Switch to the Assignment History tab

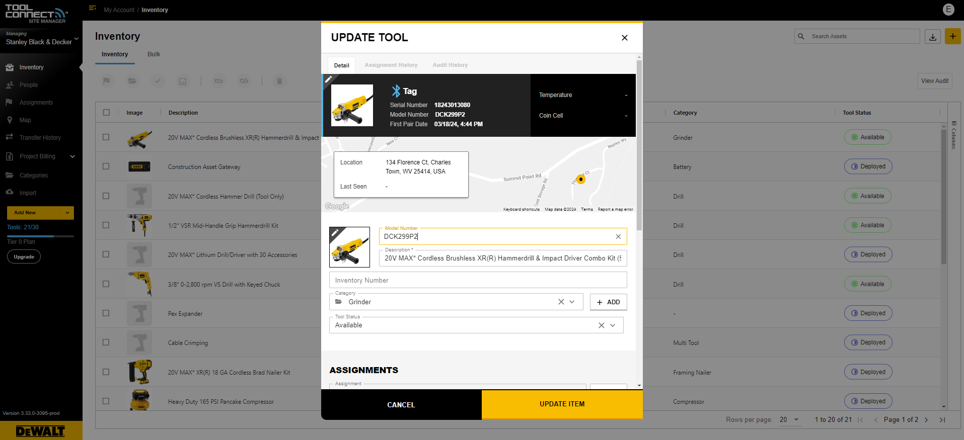391,65
